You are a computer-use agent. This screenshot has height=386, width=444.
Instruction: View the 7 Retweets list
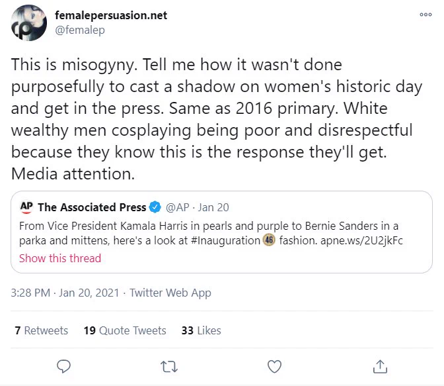(42, 330)
